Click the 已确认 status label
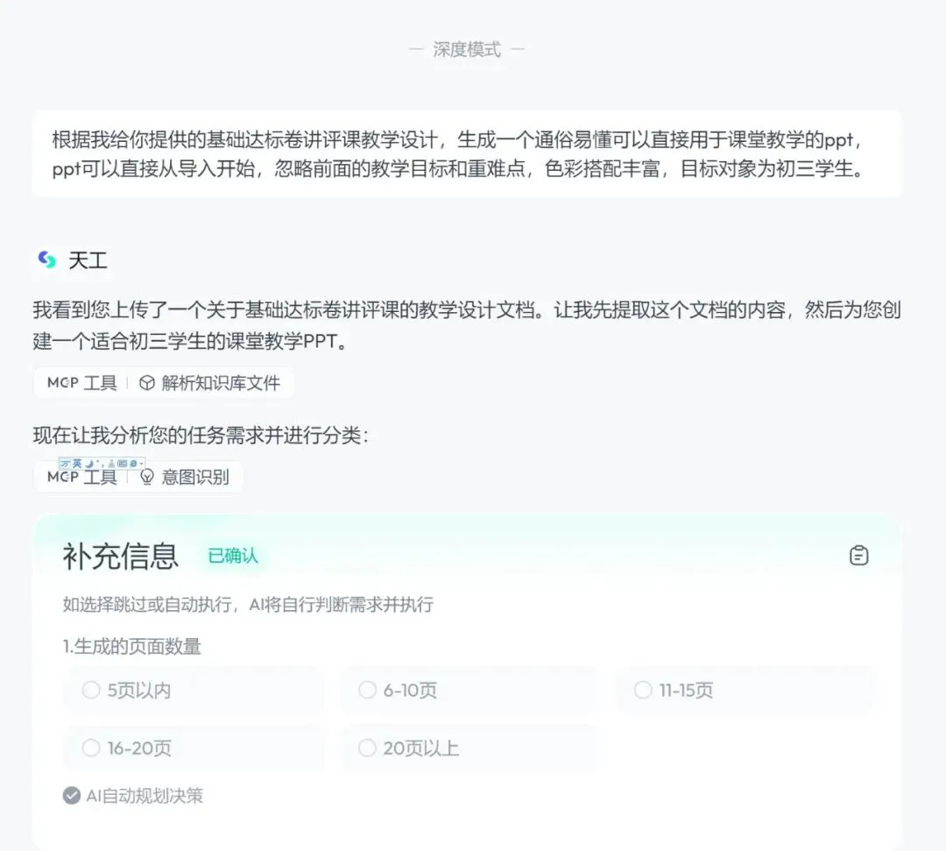This screenshot has height=851, width=946. pos(232,555)
